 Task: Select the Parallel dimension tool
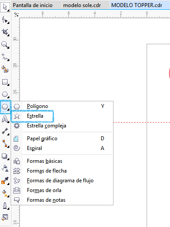click(x=5, y=131)
